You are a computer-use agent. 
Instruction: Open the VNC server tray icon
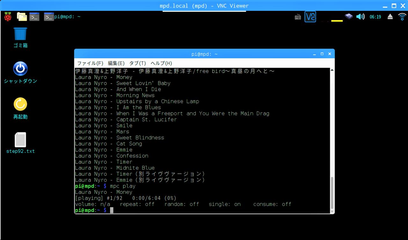pyautogui.click(x=310, y=17)
